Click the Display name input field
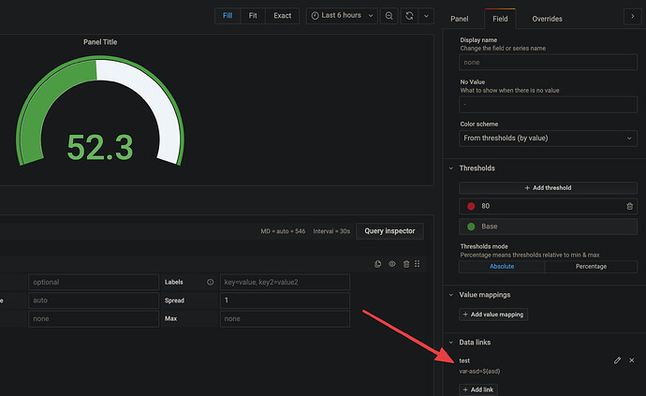The image size is (646, 396). [548, 62]
